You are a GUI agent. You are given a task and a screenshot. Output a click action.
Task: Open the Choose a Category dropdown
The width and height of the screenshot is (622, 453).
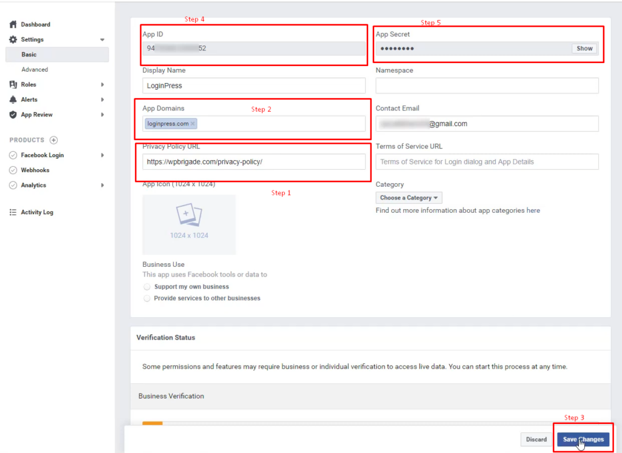click(409, 198)
